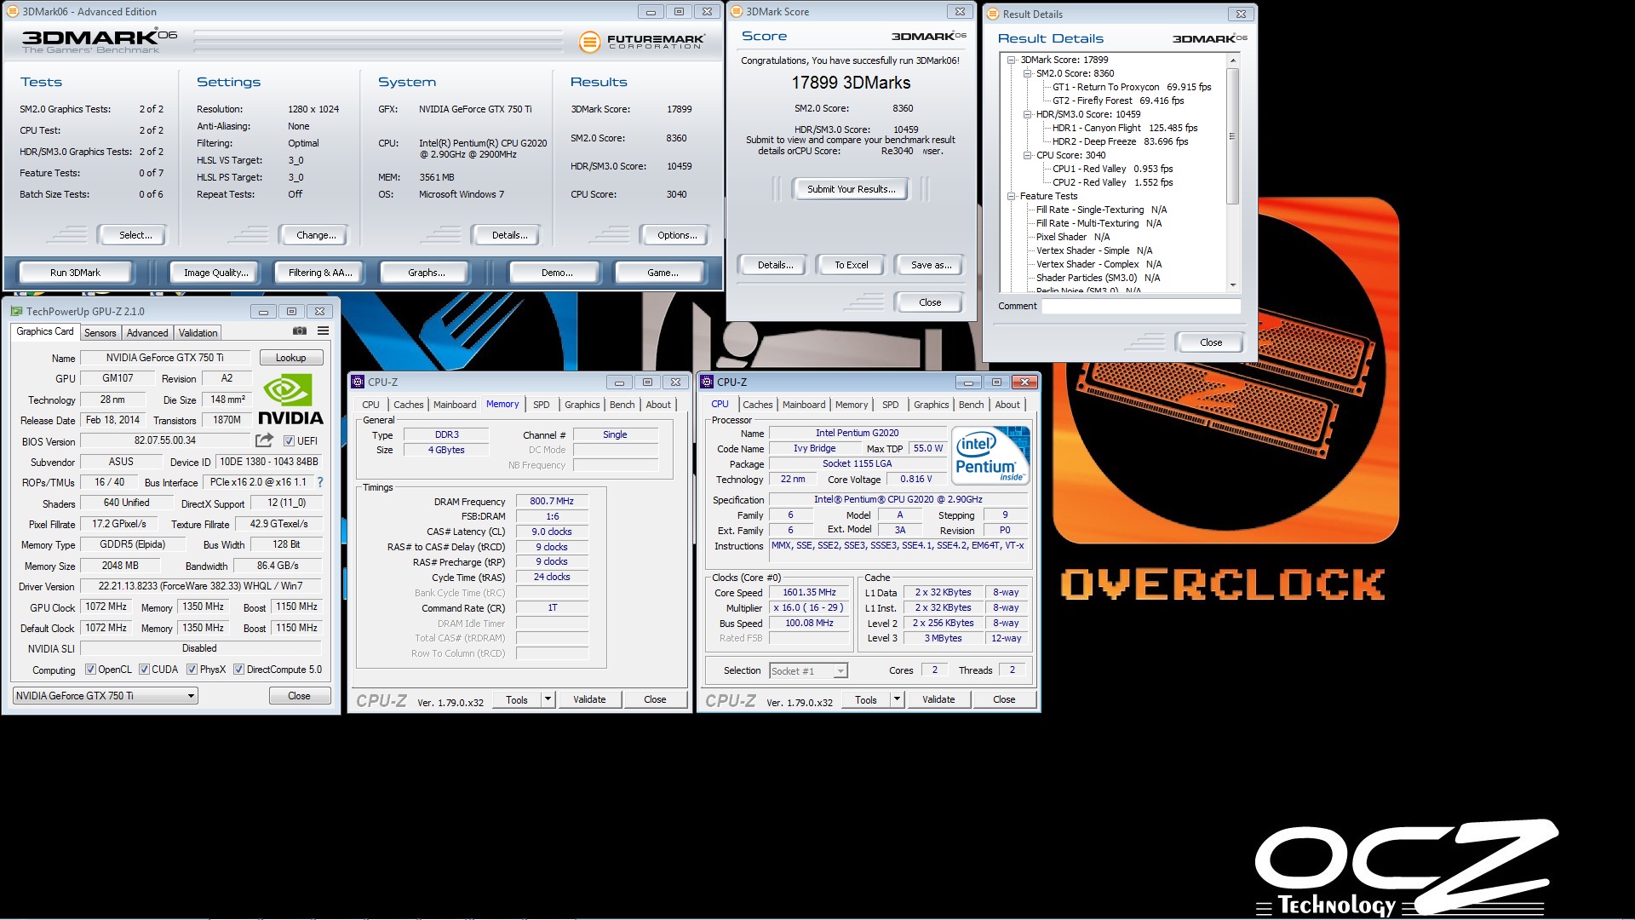Switch to the Sensors tab in GPU-Z
The height and width of the screenshot is (920, 1635).
[x=100, y=332]
